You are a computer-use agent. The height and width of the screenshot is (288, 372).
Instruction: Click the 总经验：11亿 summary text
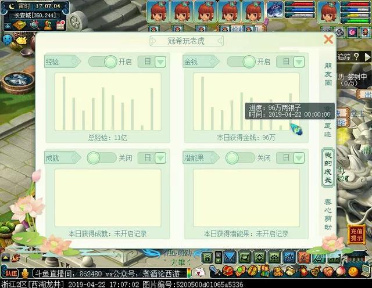[x=108, y=138]
